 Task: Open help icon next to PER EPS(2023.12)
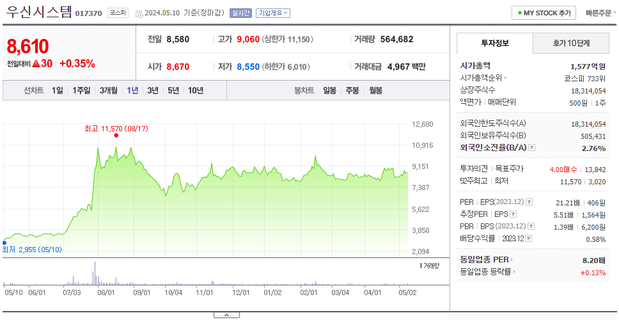pyautogui.click(x=529, y=202)
